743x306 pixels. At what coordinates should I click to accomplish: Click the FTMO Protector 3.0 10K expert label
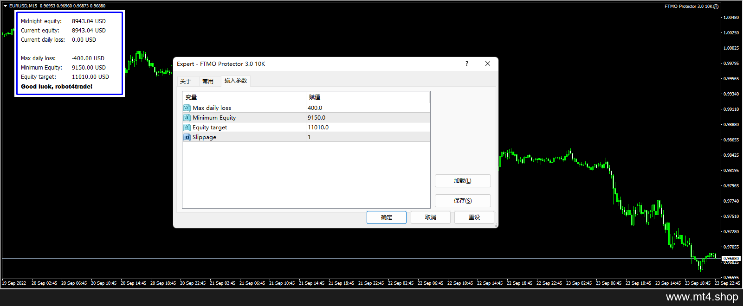tap(688, 6)
